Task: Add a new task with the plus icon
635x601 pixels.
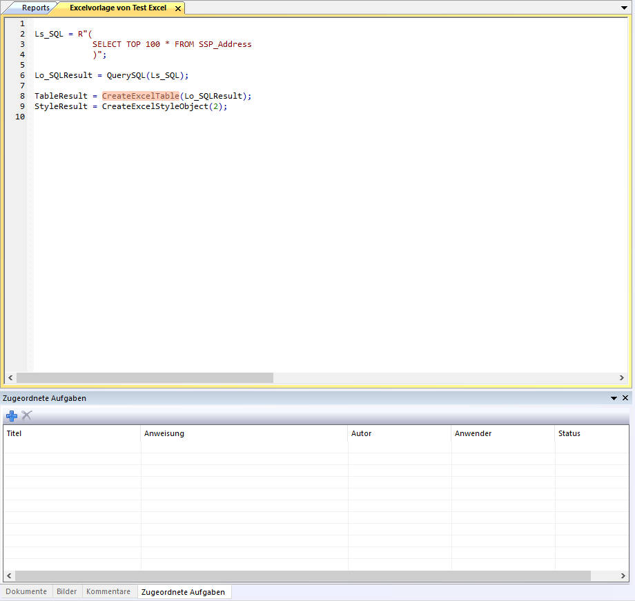Action: click(11, 415)
